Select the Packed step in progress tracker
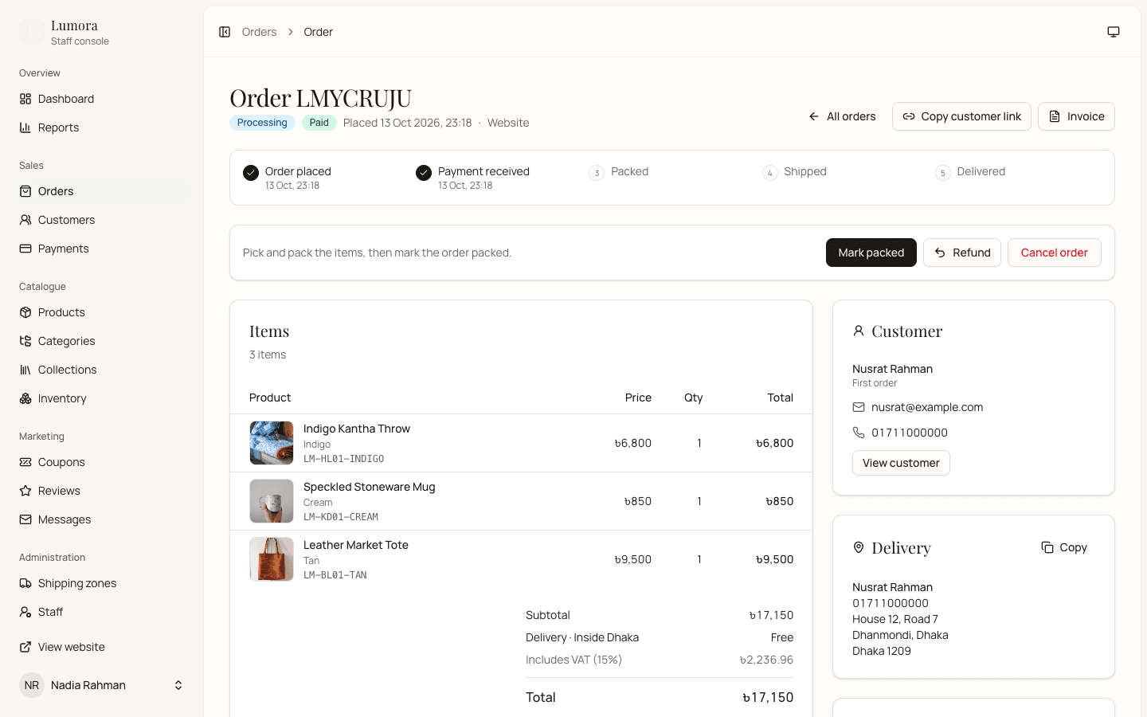Image resolution: width=1147 pixels, height=717 pixels. (x=619, y=172)
